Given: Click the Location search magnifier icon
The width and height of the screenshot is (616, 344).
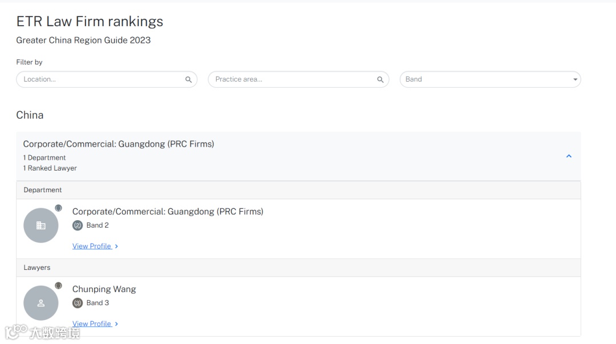Looking at the screenshot, I should pyautogui.click(x=188, y=80).
